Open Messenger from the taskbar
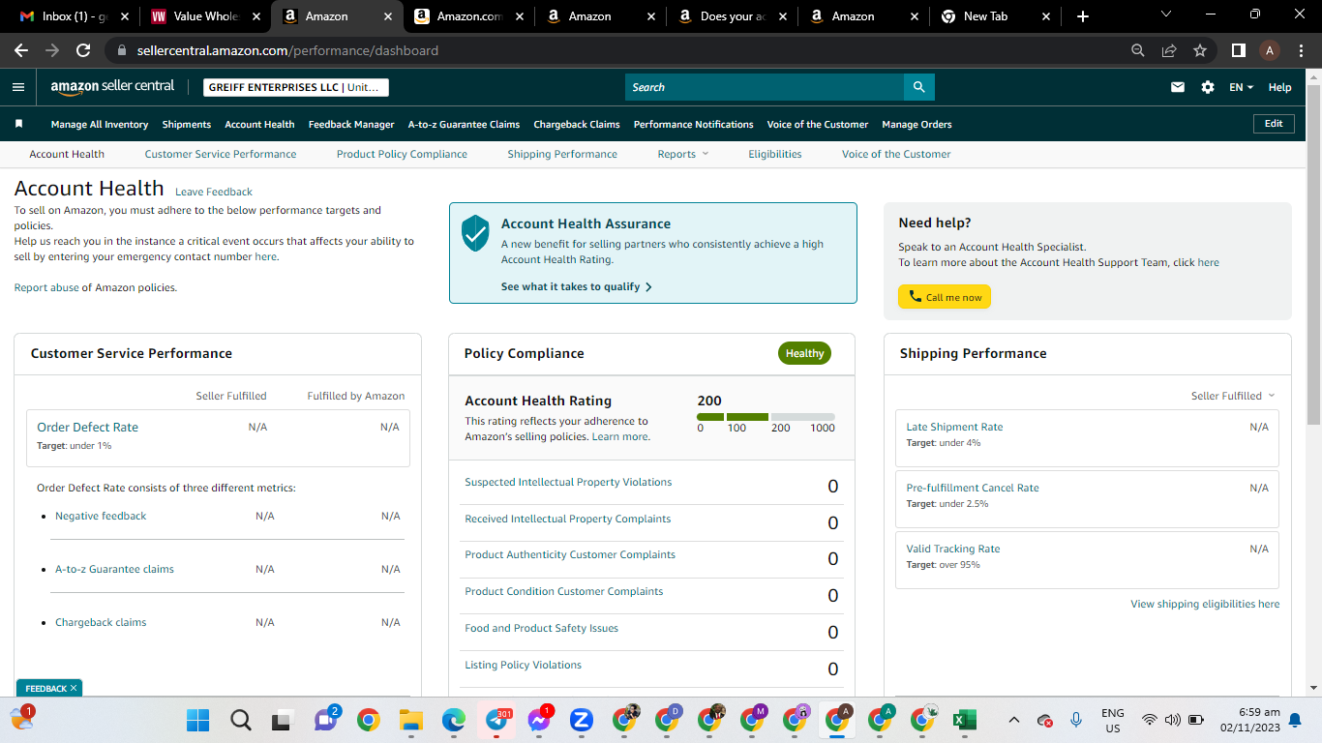1322x743 pixels. (x=539, y=720)
